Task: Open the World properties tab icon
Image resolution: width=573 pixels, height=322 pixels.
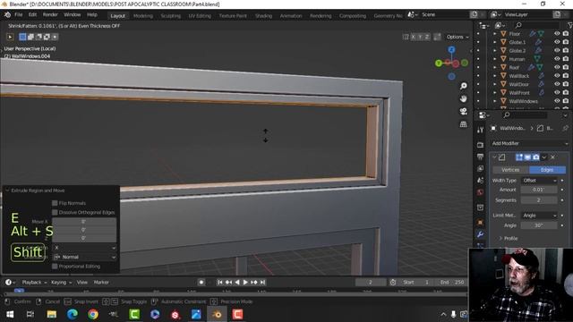Action: 480,192
